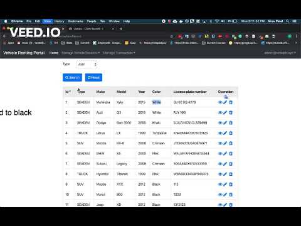The image size is (301, 226).
Task: Open the History menu in macOS menu bar
Action: coord(60,21)
